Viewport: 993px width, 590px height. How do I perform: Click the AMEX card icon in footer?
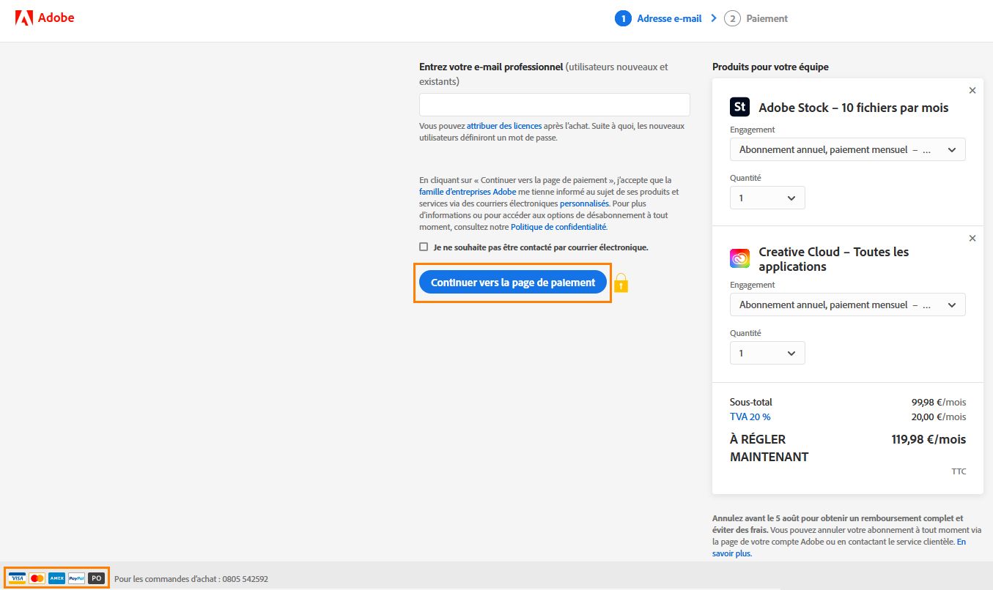tap(56, 578)
